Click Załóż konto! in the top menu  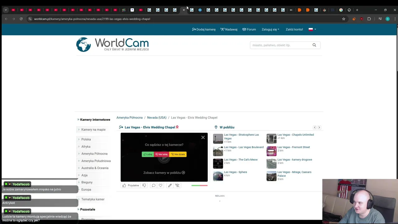[294, 30]
